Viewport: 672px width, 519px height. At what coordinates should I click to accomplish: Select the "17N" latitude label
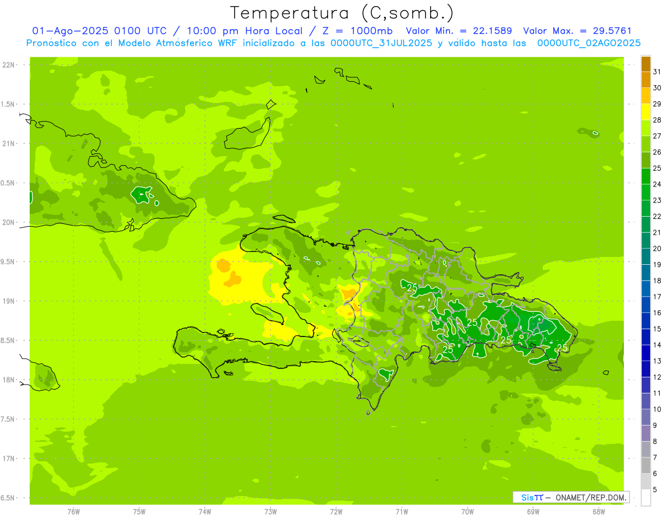pyautogui.click(x=9, y=459)
